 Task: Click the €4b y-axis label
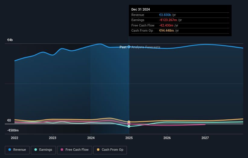[10, 40]
